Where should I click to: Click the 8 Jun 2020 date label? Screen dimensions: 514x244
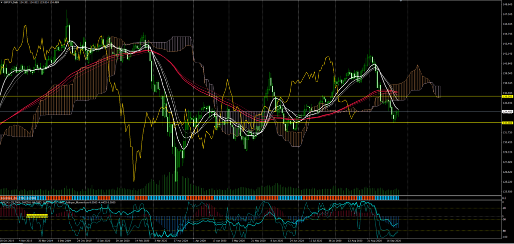tap(278, 240)
